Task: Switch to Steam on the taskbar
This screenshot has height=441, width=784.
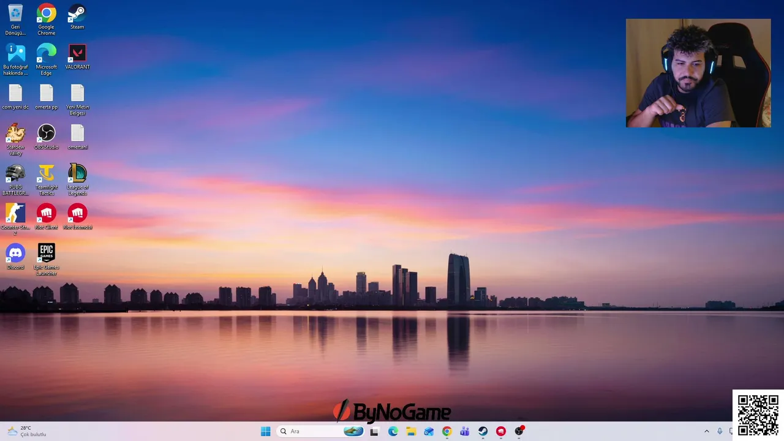Action: pyautogui.click(x=483, y=431)
